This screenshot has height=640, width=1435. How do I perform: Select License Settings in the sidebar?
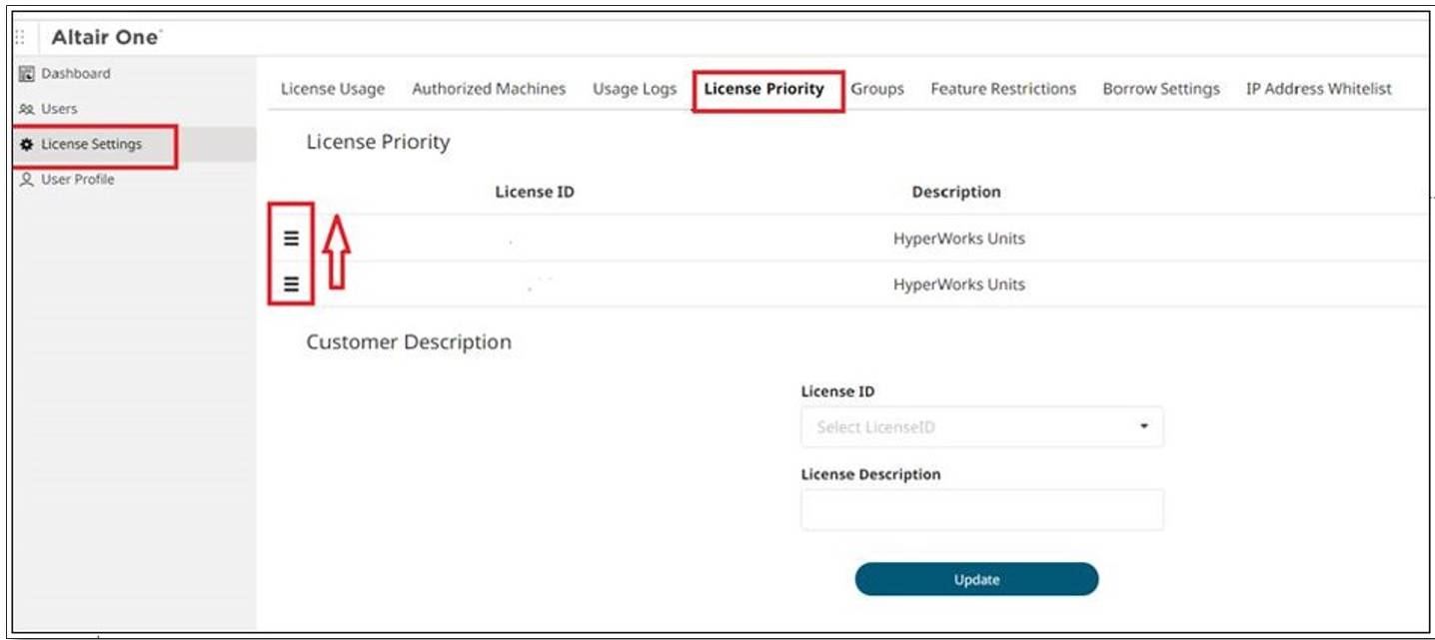pyautogui.click(x=91, y=145)
